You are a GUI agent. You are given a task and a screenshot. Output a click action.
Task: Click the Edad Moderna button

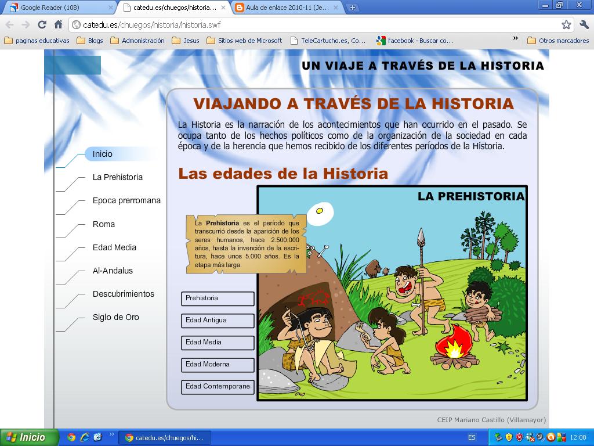tap(218, 365)
